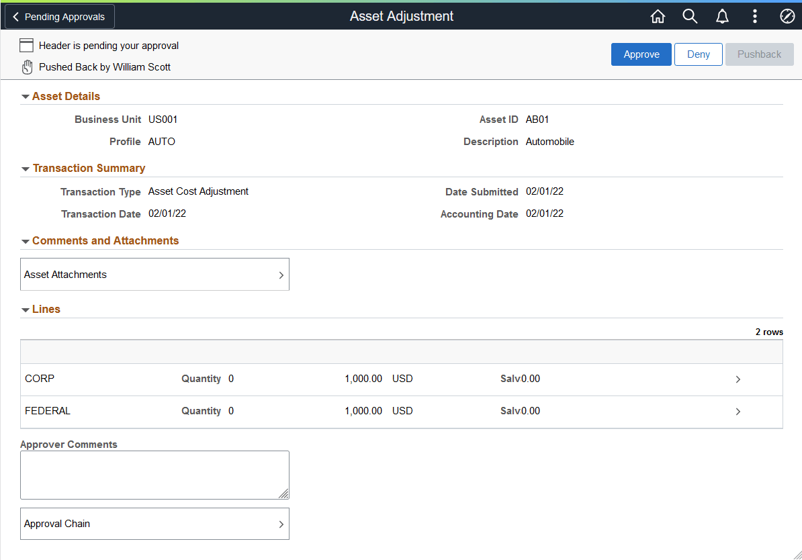Open FEDERAL line details via its chevron
The image size is (802, 560).
point(738,411)
